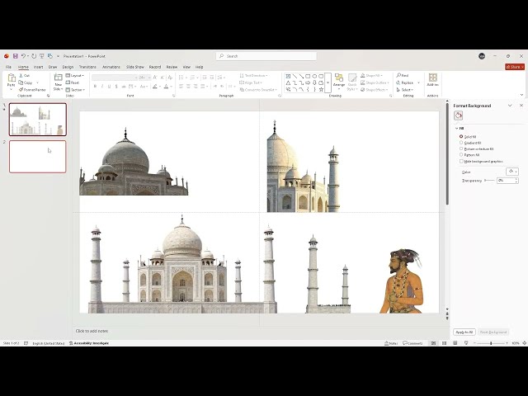Screen dimensions: 528x396
Task: Go to the Slide Show tab
Action: click(135, 67)
